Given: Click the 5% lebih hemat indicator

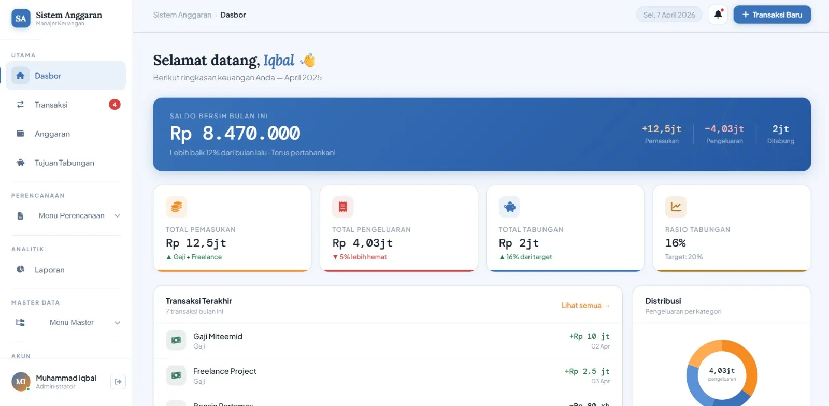Looking at the screenshot, I should coord(360,257).
